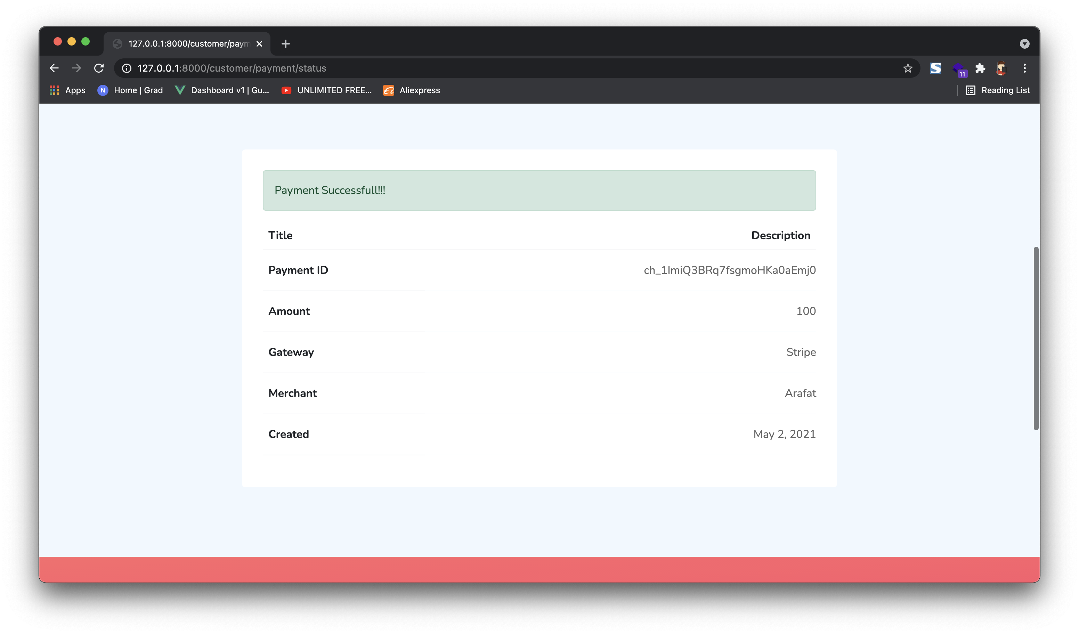The height and width of the screenshot is (634, 1079).
Task: Reload the current page
Action: click(99, 68)
